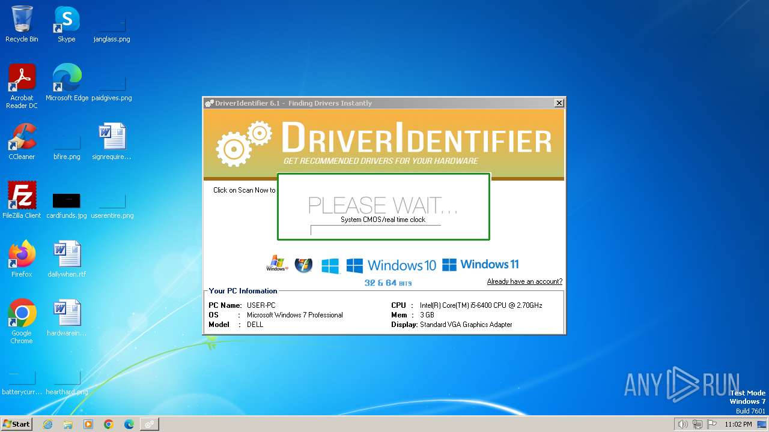Switch to DriverIdentifier taskbar button
Screen dimensions: 769x432
pos(149,424)
